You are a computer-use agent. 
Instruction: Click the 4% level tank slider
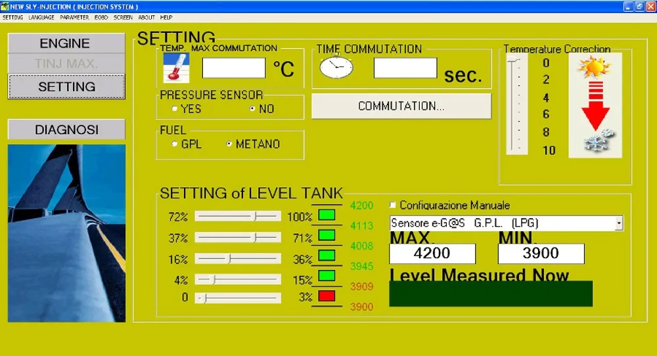pos(238,279)
